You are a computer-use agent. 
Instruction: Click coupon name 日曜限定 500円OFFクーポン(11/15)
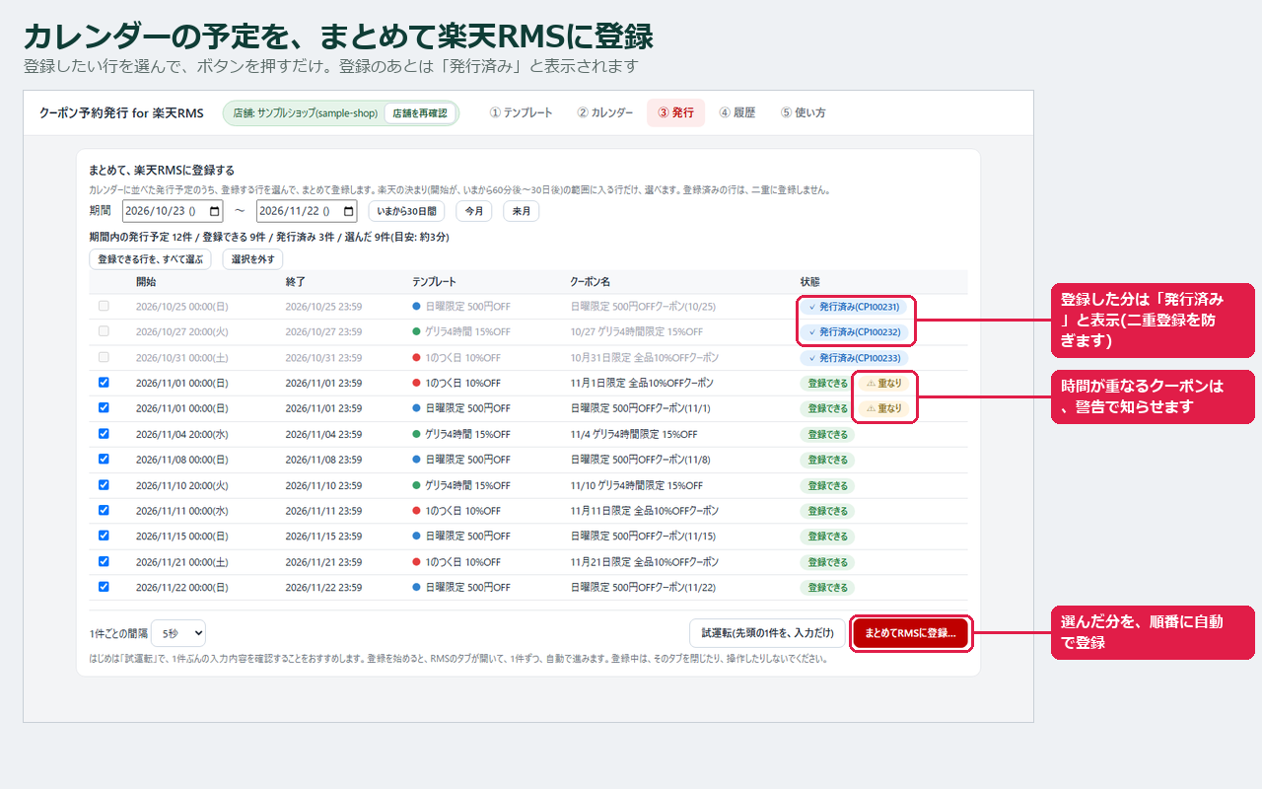(x=643, y=537)
